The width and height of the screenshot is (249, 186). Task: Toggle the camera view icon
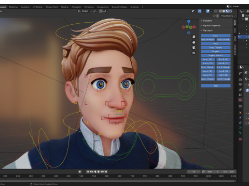194,48
